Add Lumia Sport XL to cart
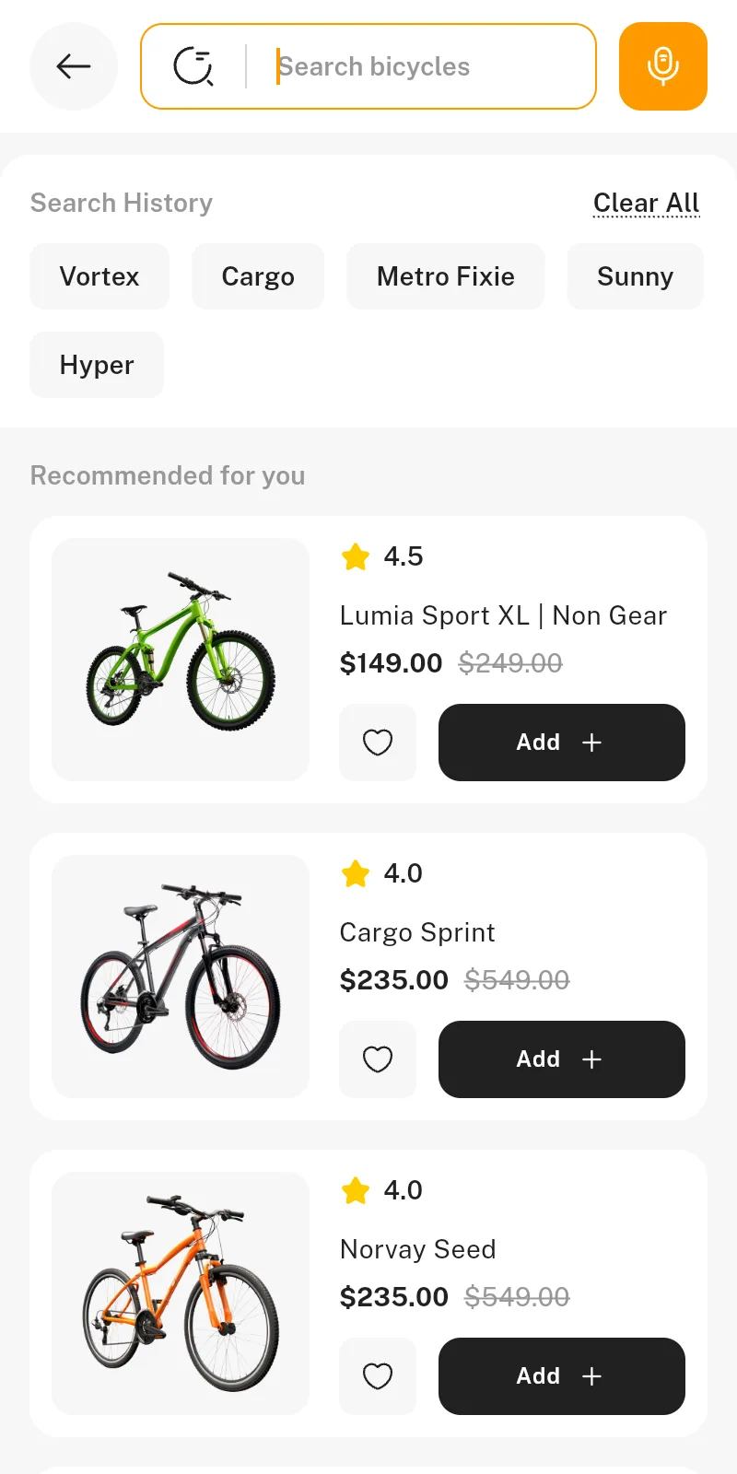The height and width of the screenshot is (1474, 737). click(x=562, y=743)
